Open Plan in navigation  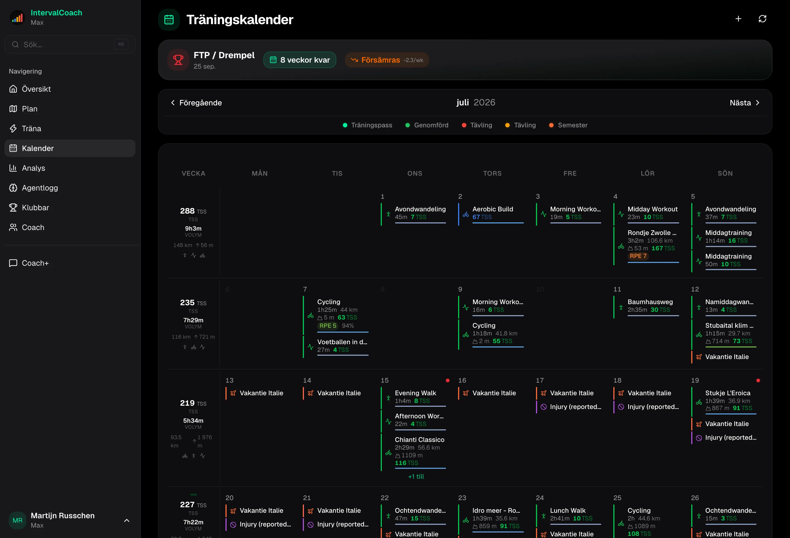70,109
